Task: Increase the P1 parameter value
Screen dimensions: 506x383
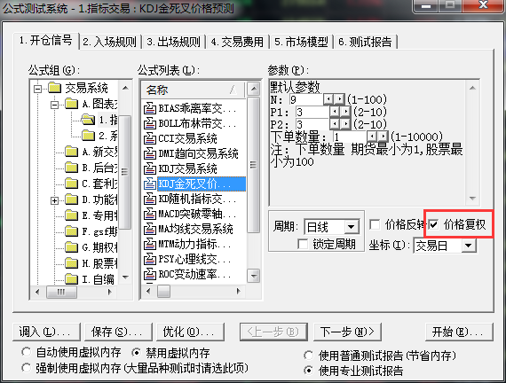Action: click(x=345, y=112)
